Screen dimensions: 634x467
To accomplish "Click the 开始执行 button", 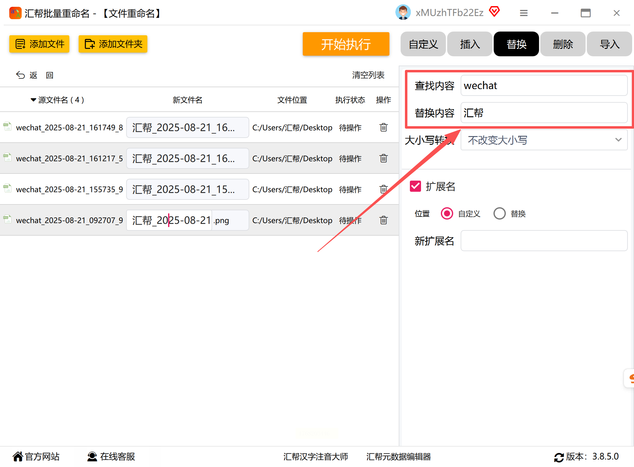I will [x=346, y=44].
